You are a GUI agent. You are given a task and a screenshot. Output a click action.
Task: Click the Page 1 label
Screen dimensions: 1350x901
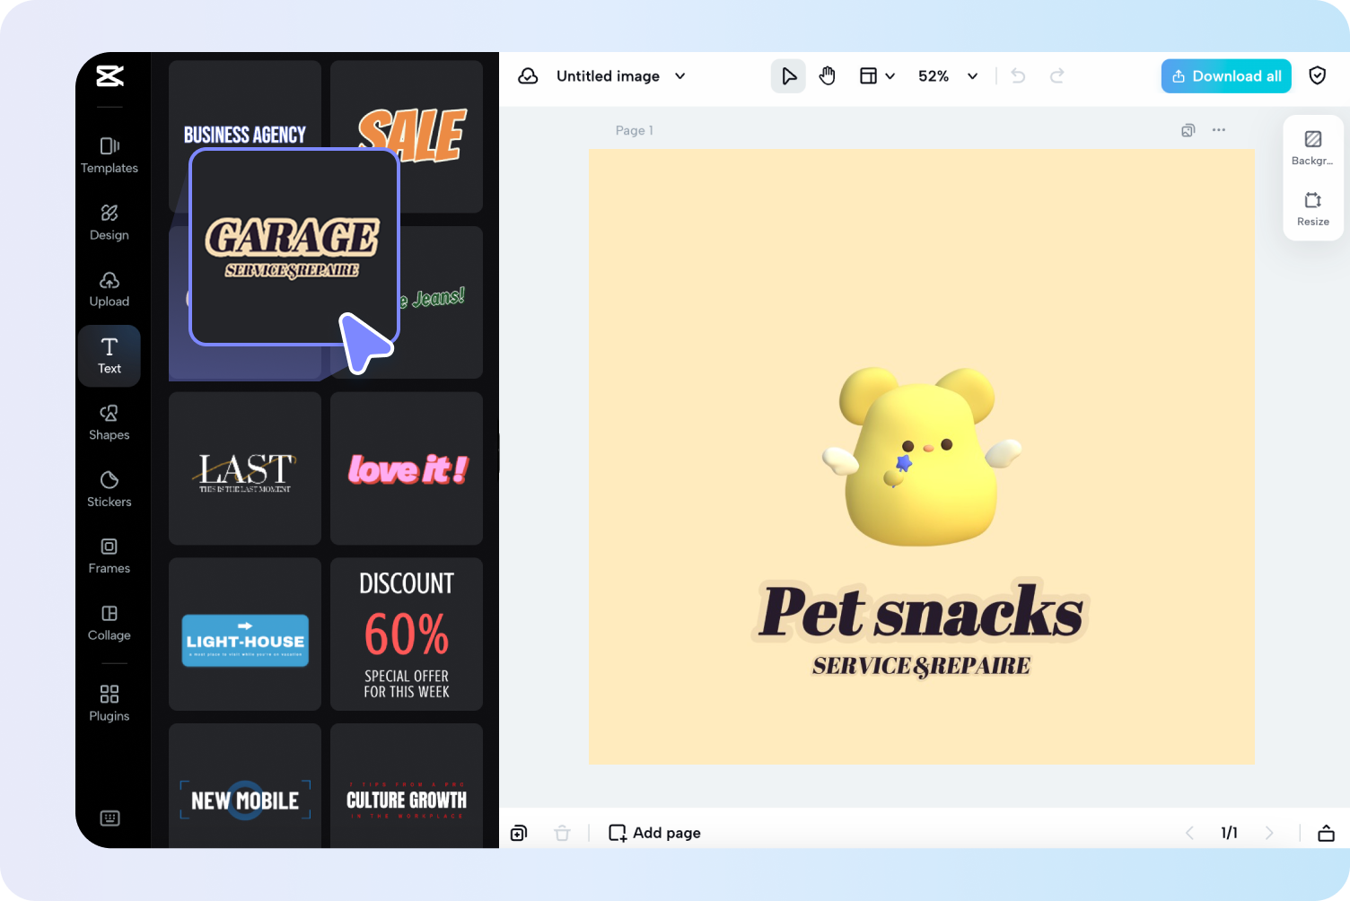point(634,130)
